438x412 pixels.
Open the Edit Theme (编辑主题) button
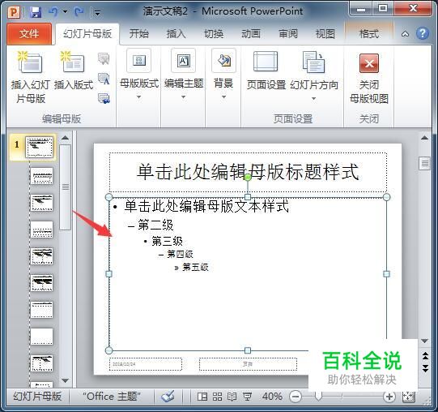[183, 61]
